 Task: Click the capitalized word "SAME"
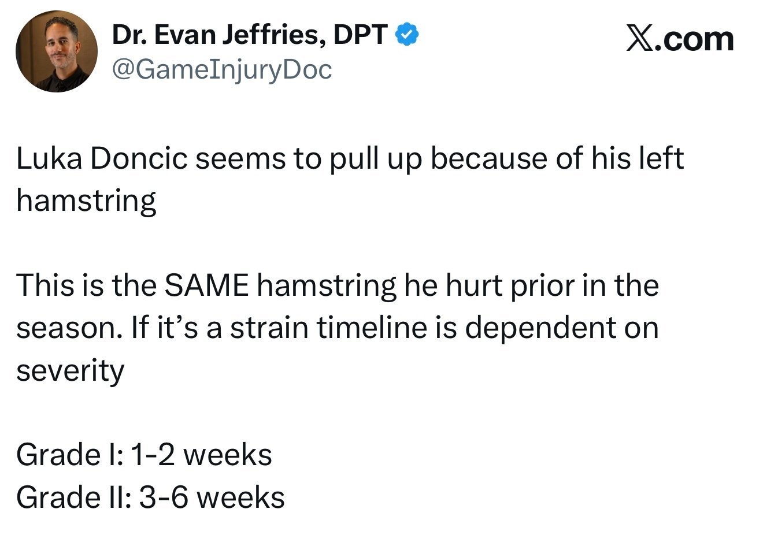(206, 285)
